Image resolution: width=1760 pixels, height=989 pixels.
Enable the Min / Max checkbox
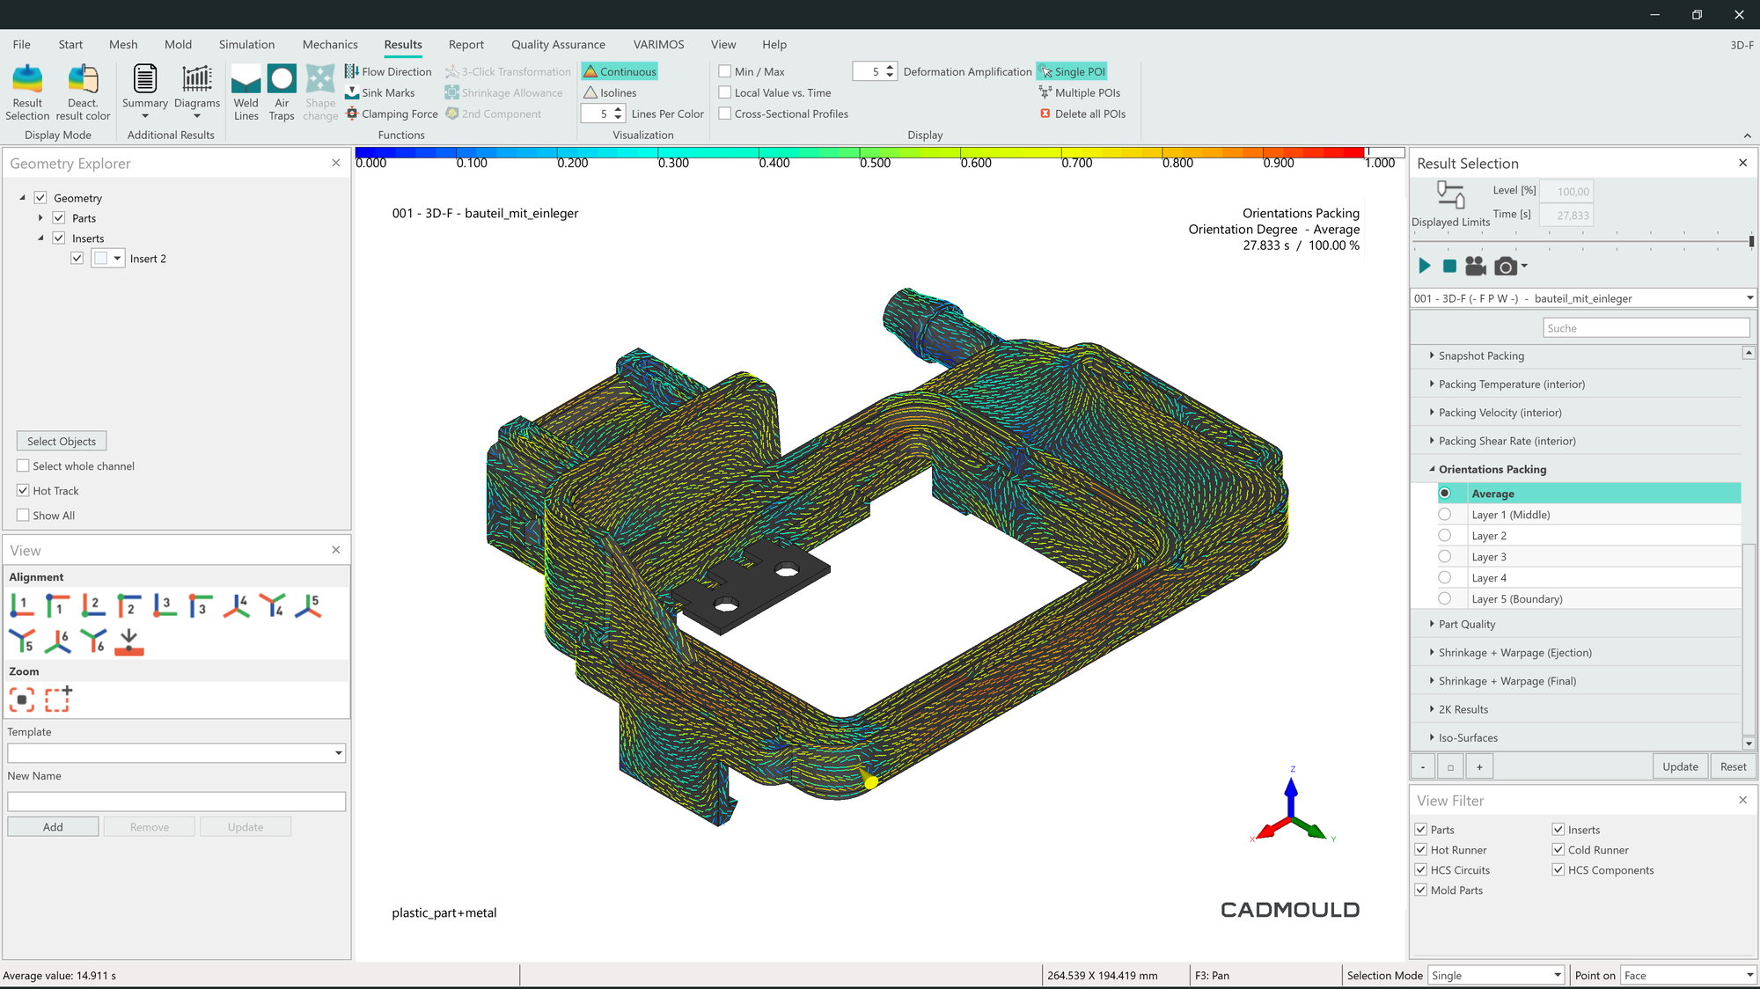725,71
